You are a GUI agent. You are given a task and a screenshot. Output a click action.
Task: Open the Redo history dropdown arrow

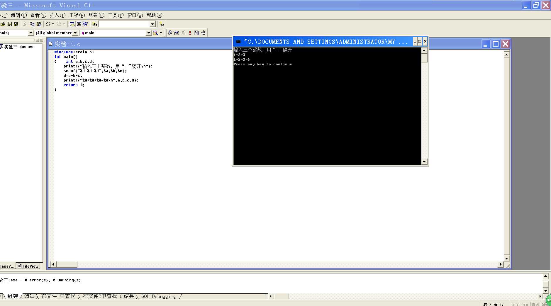click(x=64, y=24)
